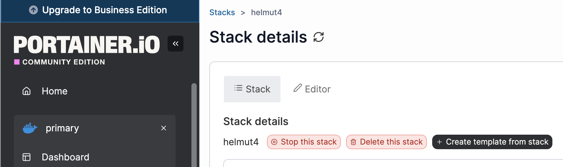Click the Dashboard layout icon
This screenshot has height=167, width=563.
[26, 157]
